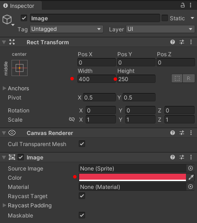Click the Width field 400
The width and height of the screenshot is (197, 223).
97,79
